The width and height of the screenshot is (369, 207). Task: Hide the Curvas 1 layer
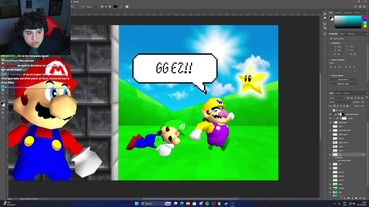pos(330,118)
